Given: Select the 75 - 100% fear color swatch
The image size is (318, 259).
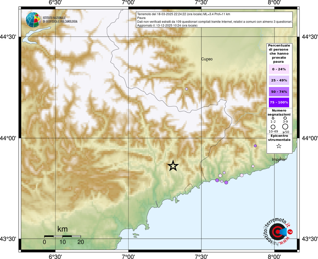Looking at the screenshot, I should [x=279, y=102].
